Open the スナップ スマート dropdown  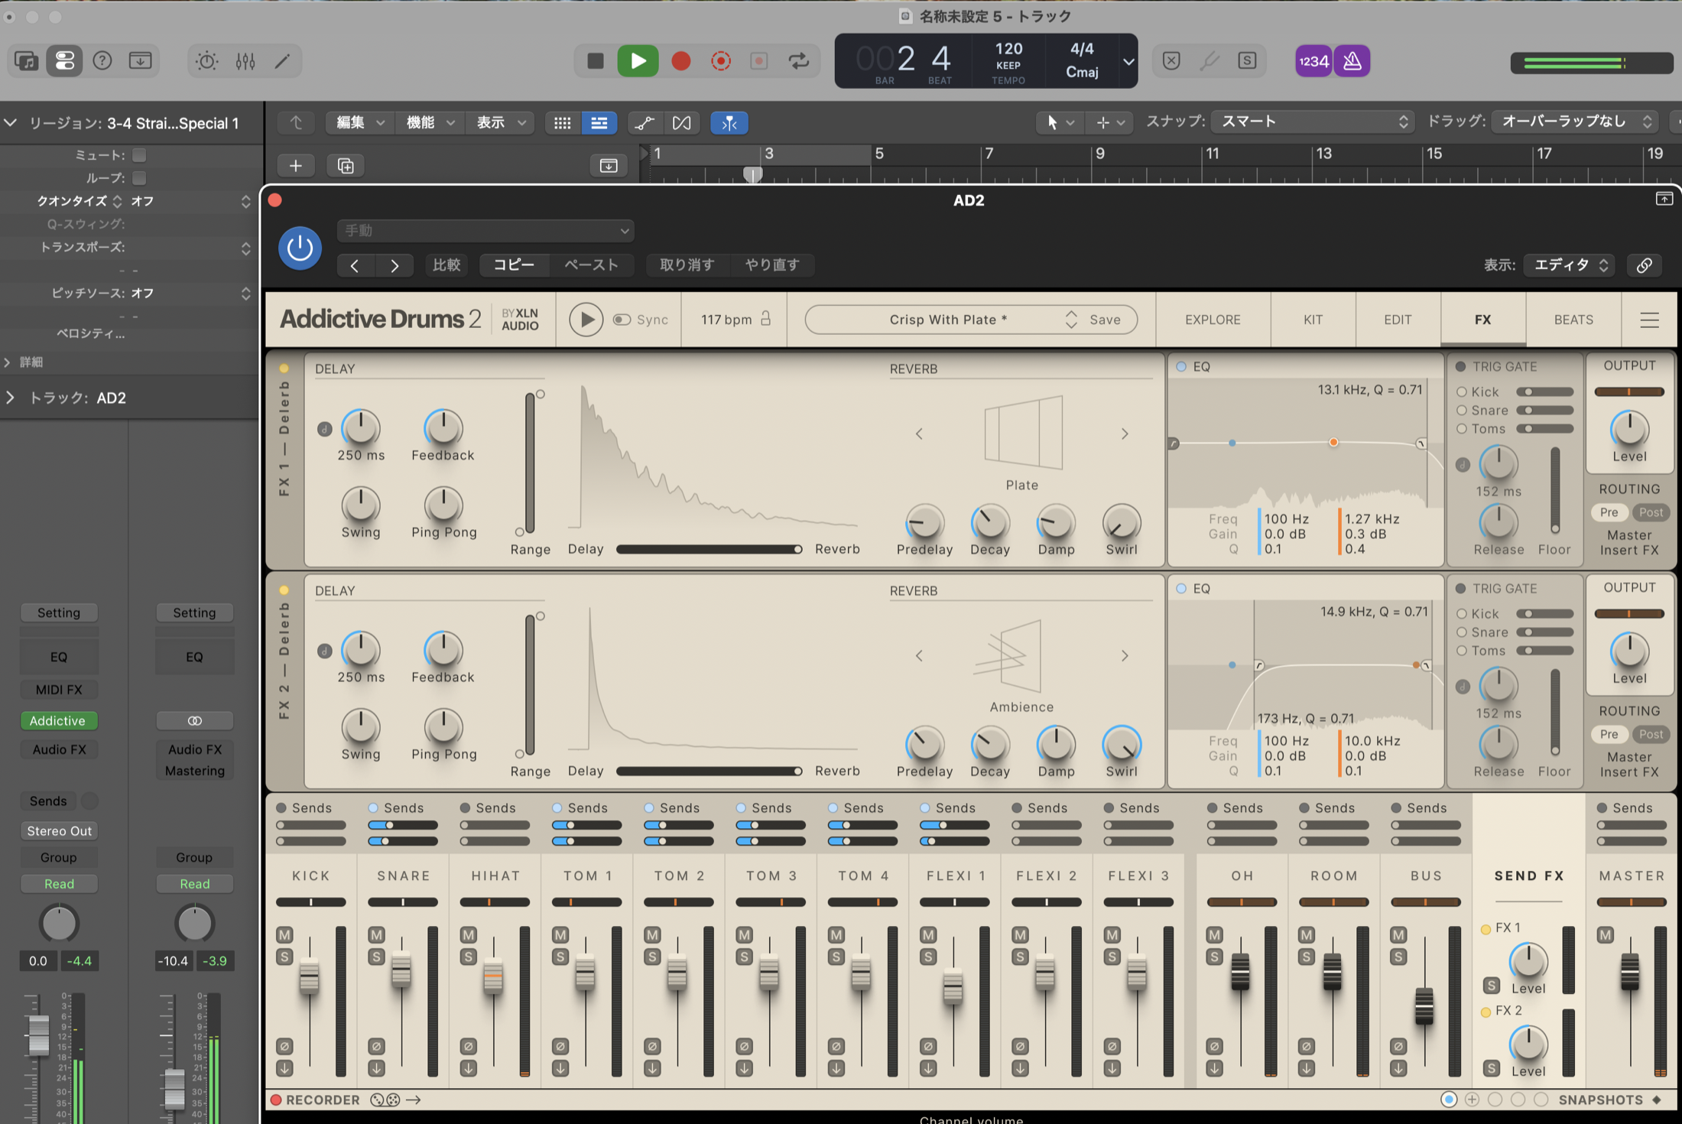click(1312, 122)
